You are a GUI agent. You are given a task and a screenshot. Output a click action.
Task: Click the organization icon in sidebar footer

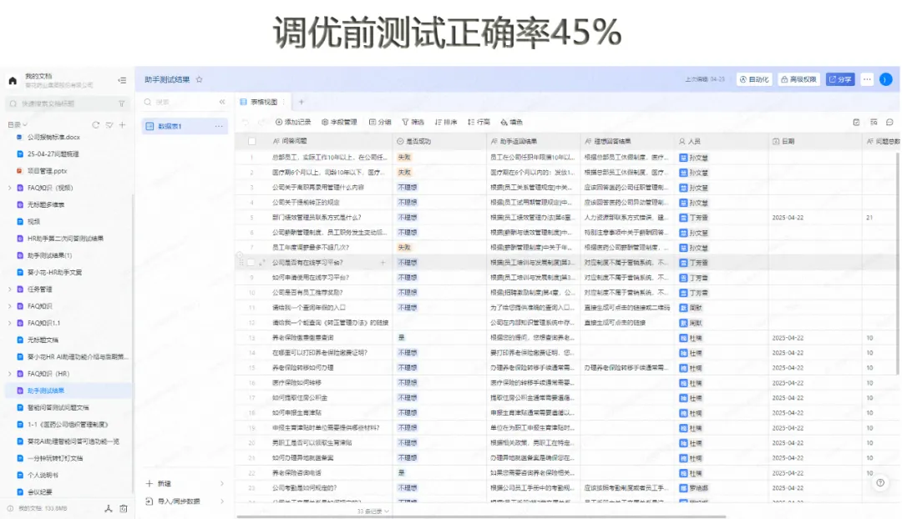point(108,509)
